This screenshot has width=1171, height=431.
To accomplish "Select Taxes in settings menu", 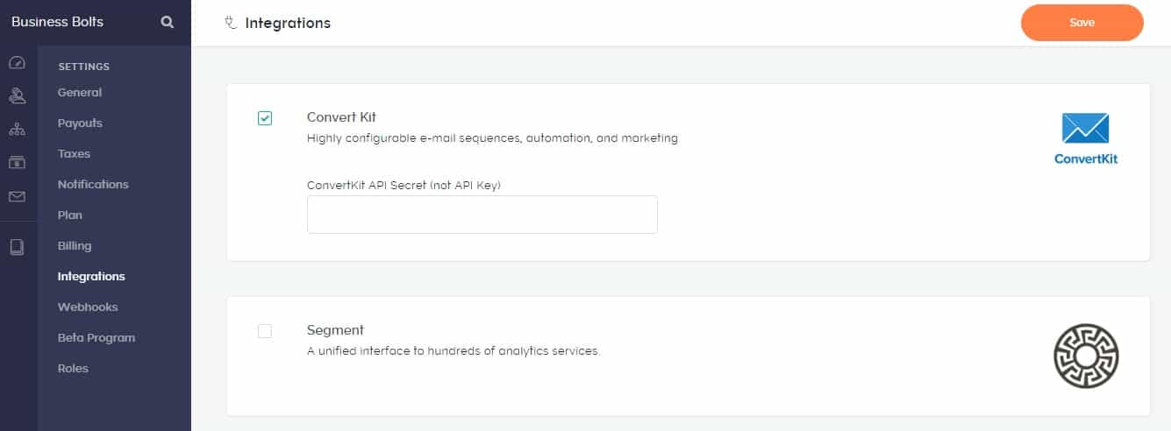I will [74, 154].
